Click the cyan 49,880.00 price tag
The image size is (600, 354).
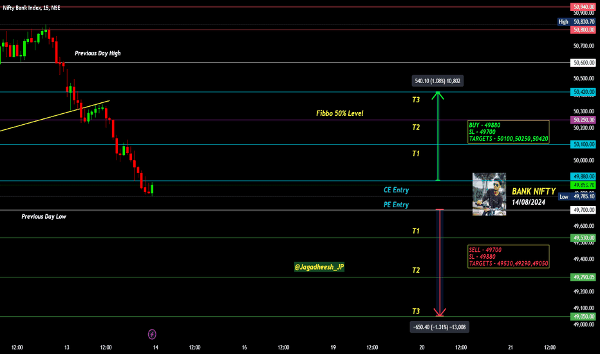[583, 176]
